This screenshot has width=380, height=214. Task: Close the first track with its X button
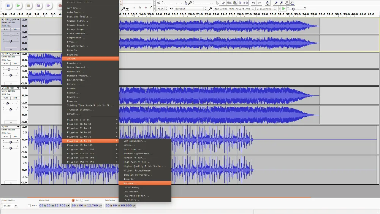click(x=2, y=19)
